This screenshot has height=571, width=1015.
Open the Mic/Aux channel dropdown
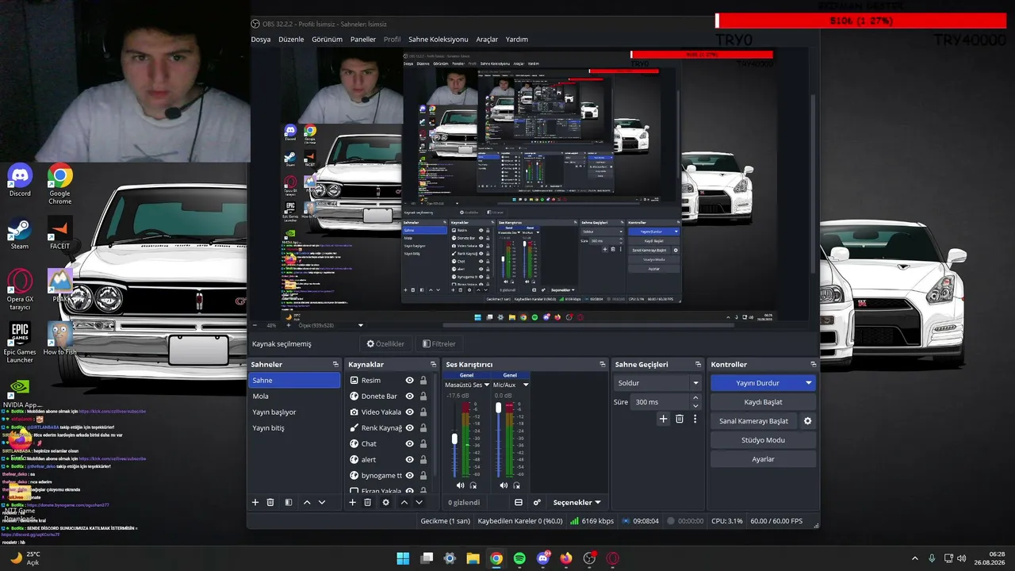526,385
